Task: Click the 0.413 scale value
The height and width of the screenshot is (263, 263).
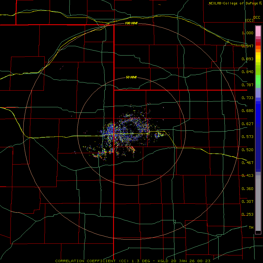Action: click(248, 176)
